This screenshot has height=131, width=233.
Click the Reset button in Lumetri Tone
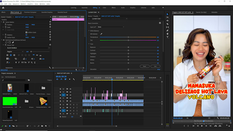145,66
